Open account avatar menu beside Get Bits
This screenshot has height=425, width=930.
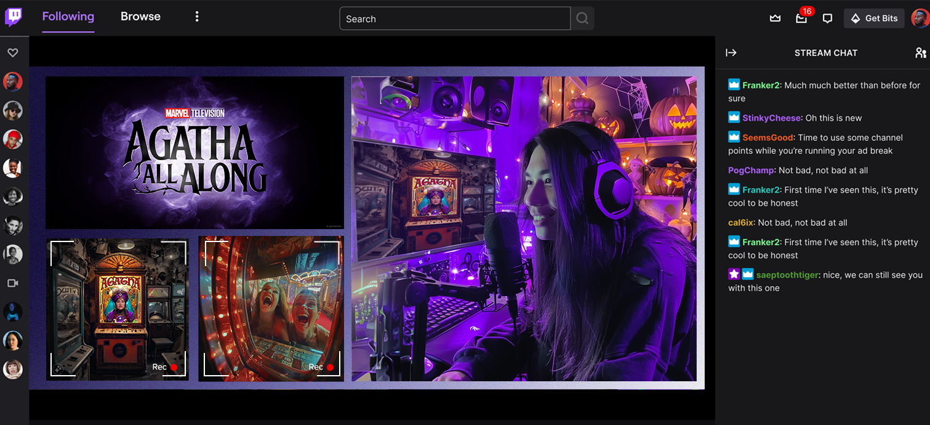[920, 18]
